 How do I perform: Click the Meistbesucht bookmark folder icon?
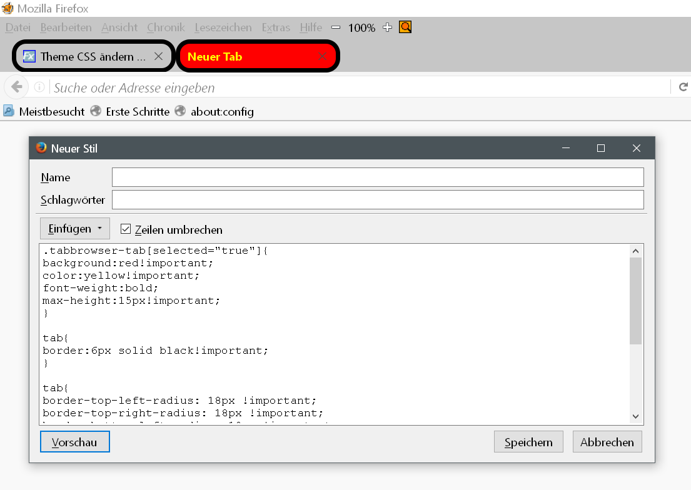9,111
